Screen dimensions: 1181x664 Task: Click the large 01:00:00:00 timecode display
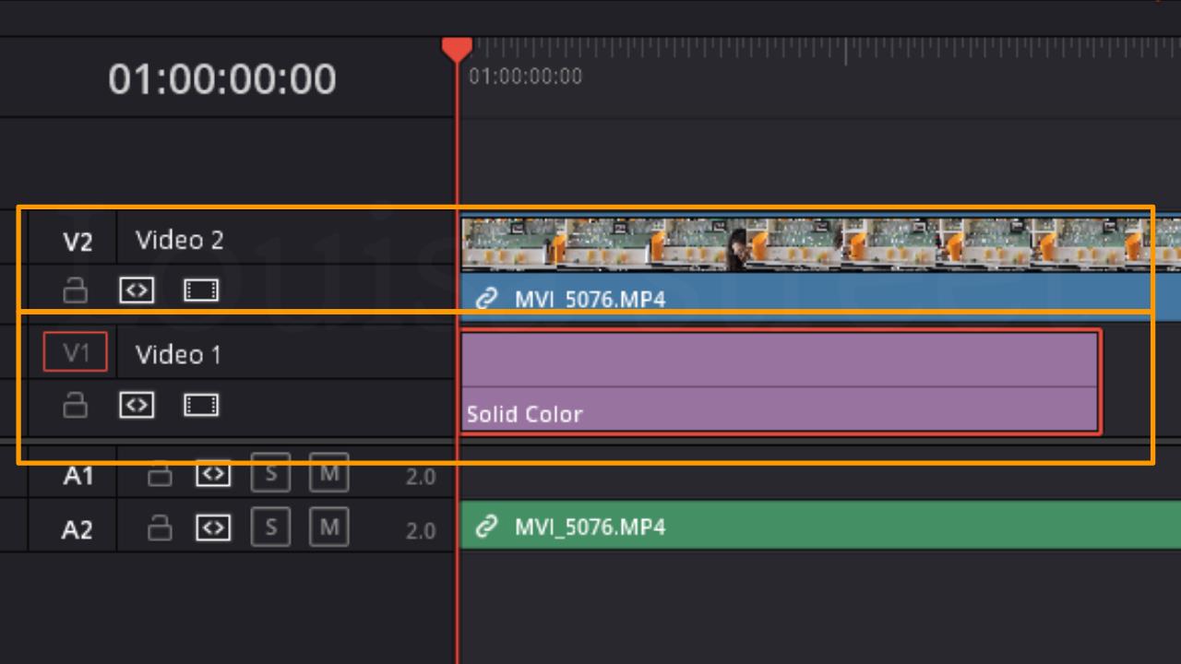pyautogui.click(x=222, y=79)
